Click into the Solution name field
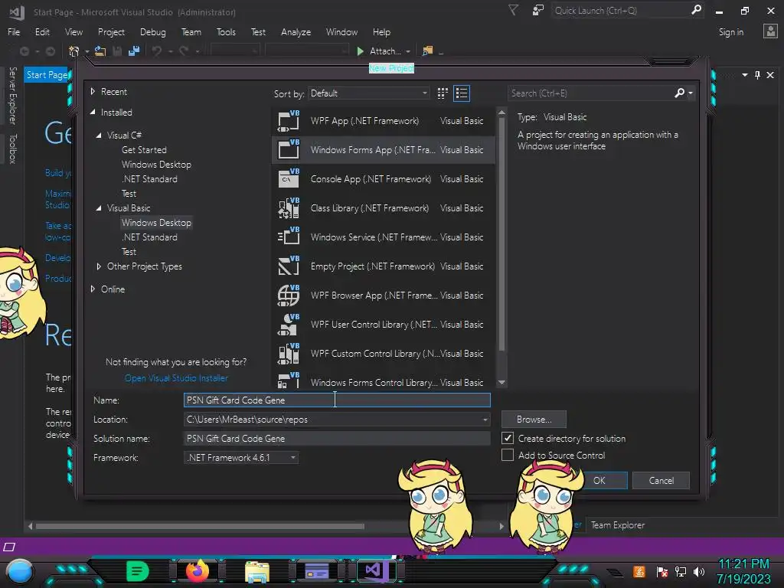The height and width of the screenshot is (588, 784). tap(337, 439)
